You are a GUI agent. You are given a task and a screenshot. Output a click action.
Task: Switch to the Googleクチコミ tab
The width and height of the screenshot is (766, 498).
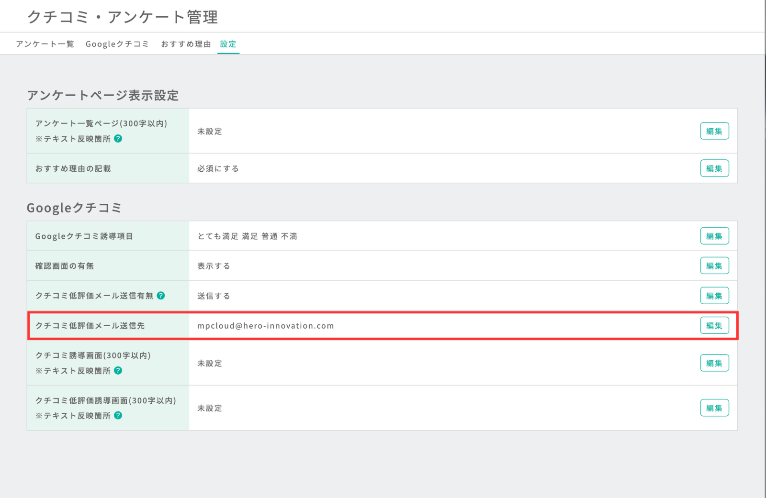pyautogui.click(x=117, y=44)
